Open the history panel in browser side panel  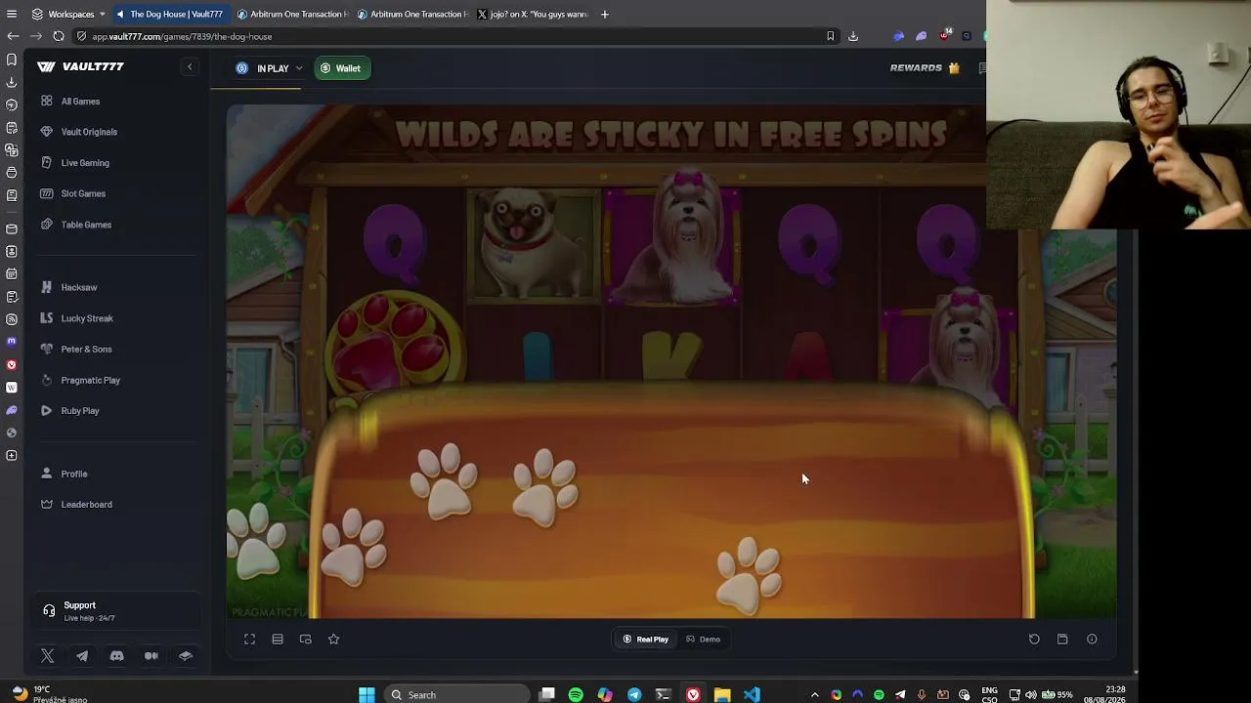[12, 104]
